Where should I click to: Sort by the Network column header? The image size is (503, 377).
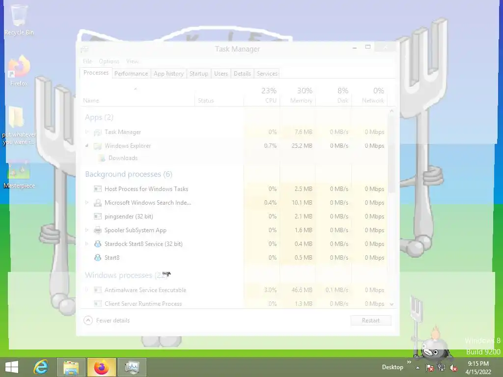(369, 96)
